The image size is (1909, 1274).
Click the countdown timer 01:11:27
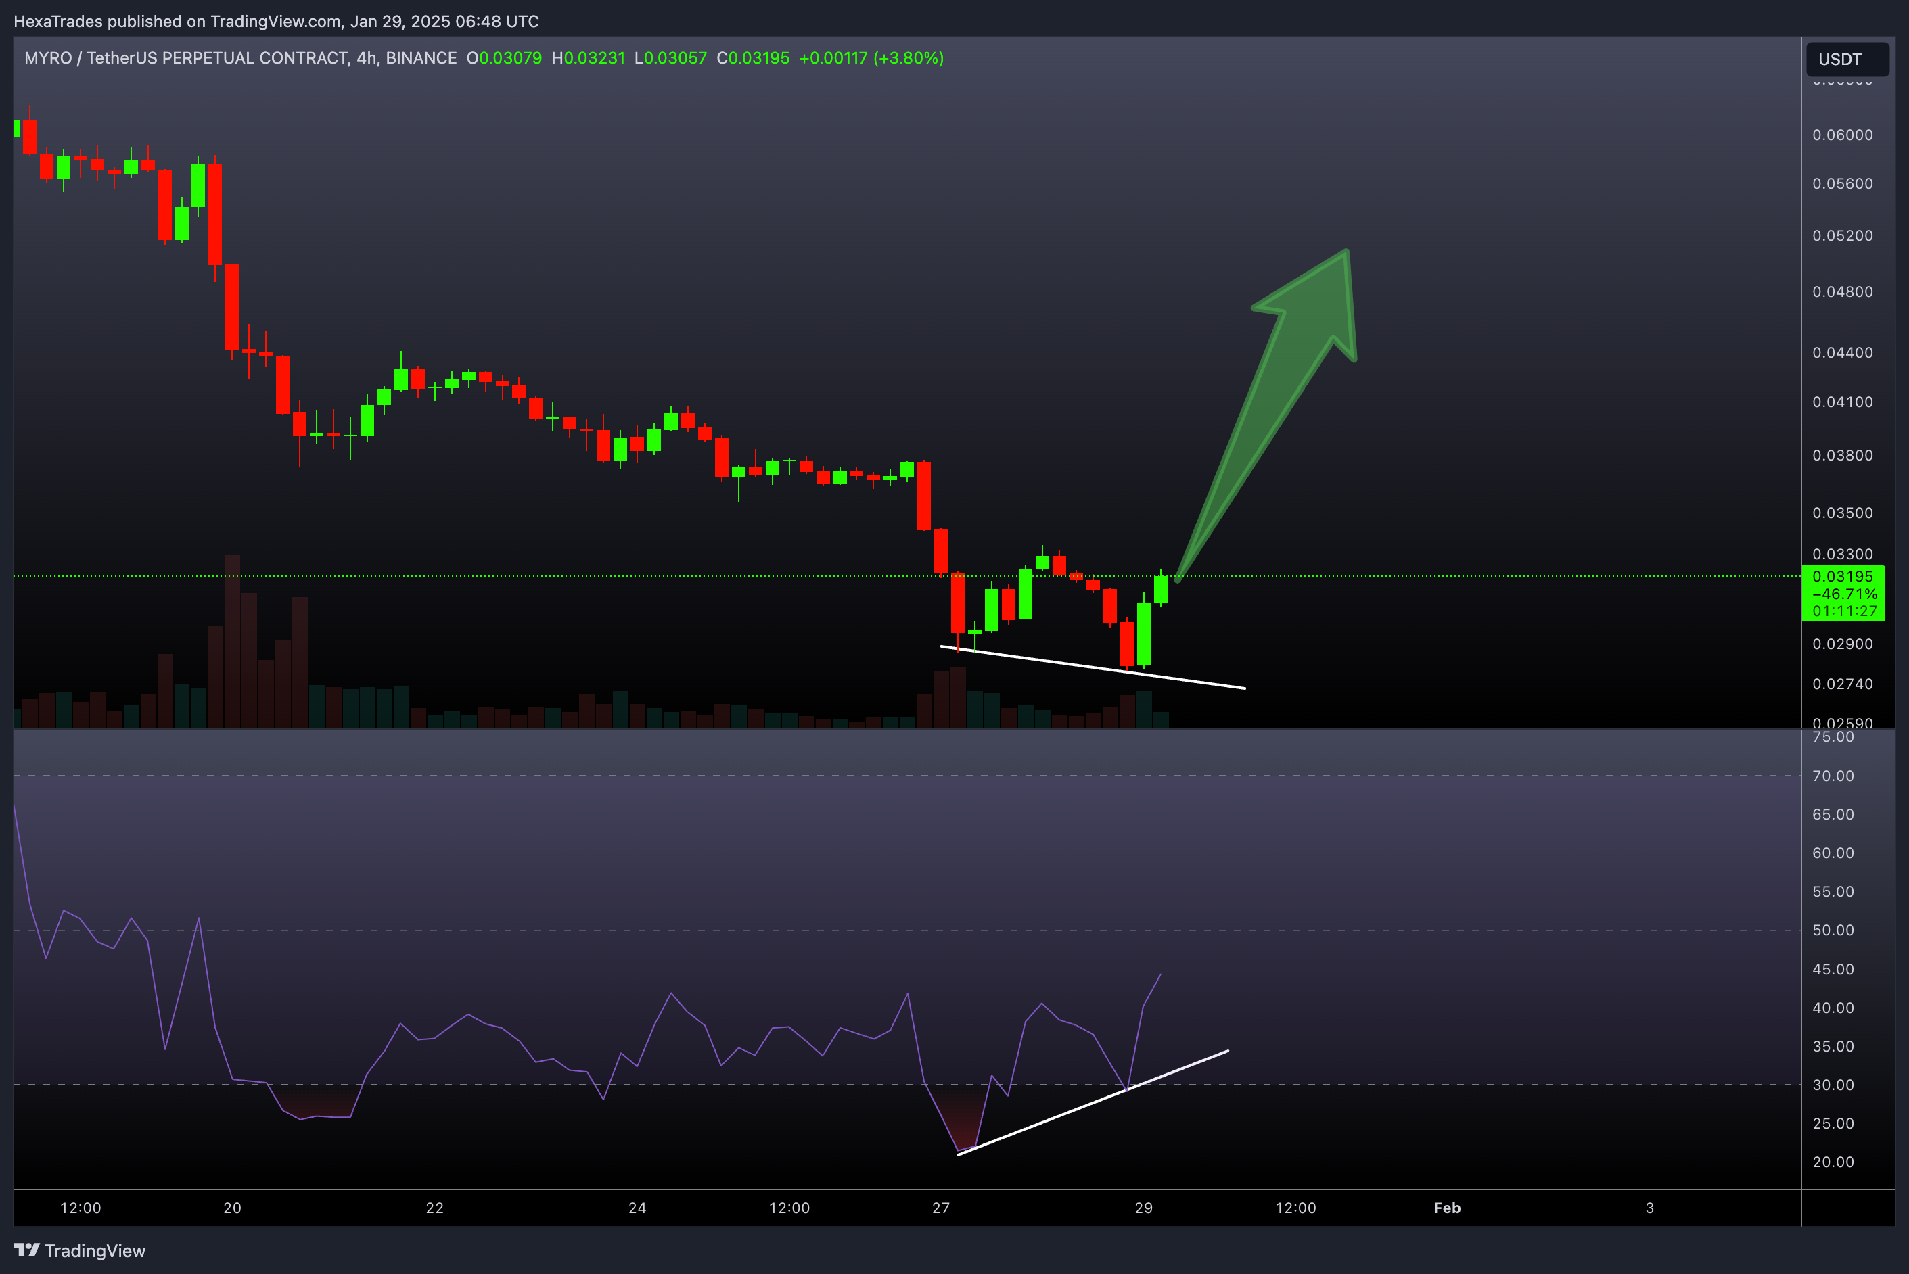point(1844,611)
